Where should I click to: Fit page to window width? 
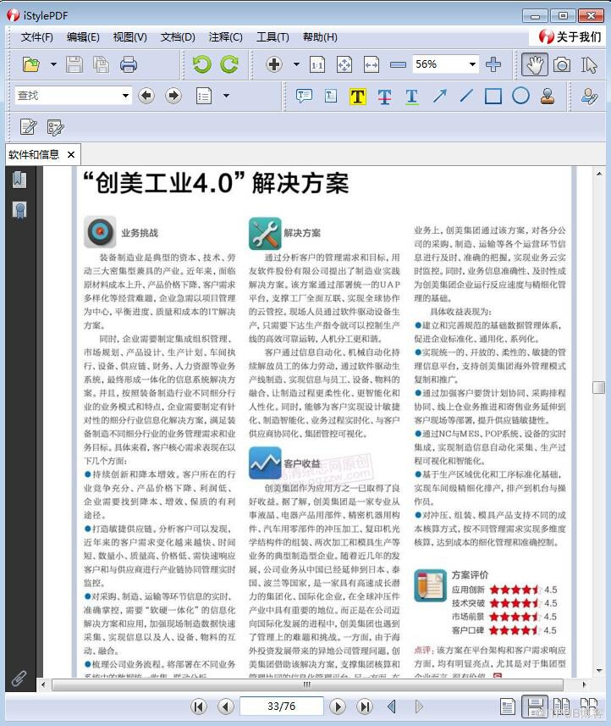click(372, 65)
